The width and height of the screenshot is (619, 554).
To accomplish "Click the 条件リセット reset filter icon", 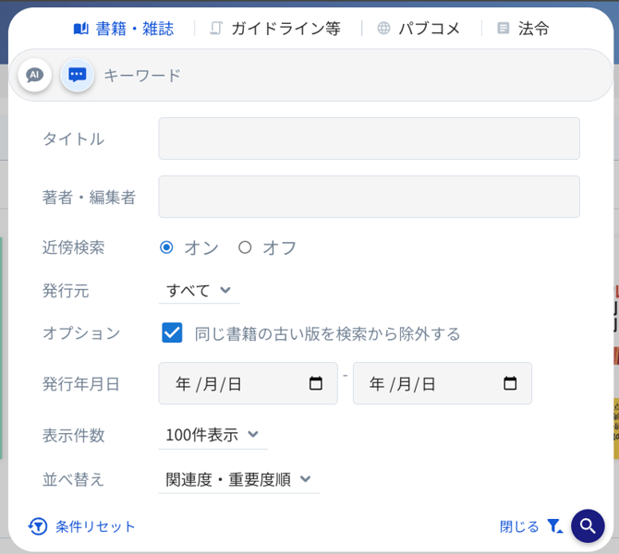I will pyautogui.click(x=38, y=526).
